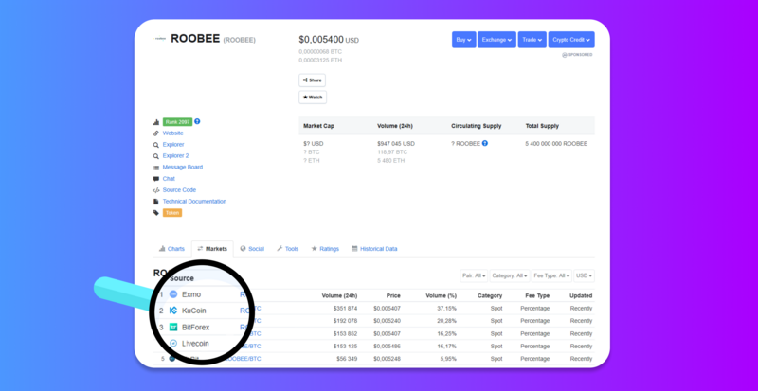
Task: Open the Fee Type: All filter
Action: [551, 275]
